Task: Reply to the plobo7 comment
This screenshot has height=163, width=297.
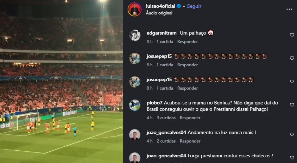Action: [190, 118]
